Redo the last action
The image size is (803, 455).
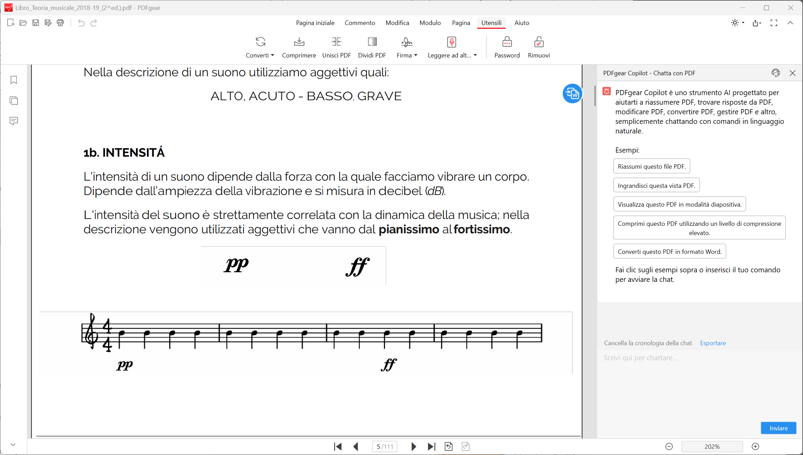94,23
